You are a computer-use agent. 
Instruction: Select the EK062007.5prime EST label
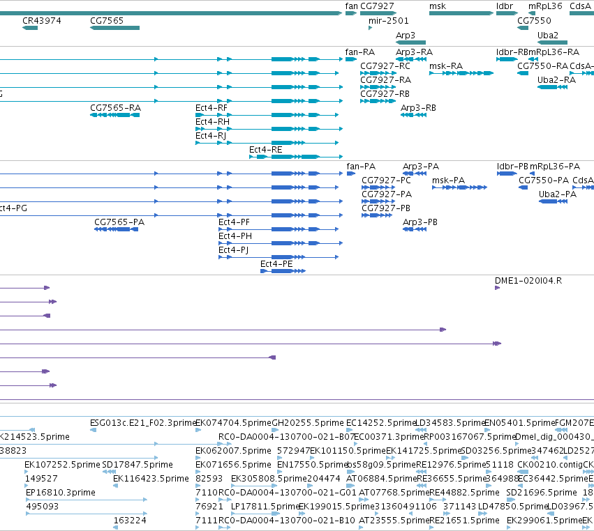233,451
